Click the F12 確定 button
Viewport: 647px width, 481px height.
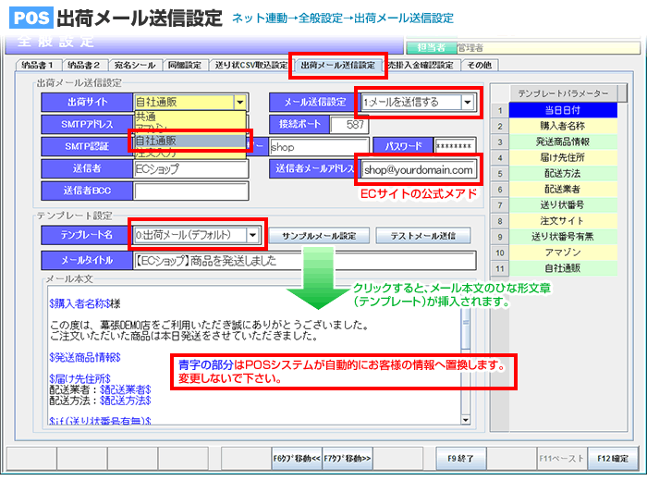pos(613,458)
